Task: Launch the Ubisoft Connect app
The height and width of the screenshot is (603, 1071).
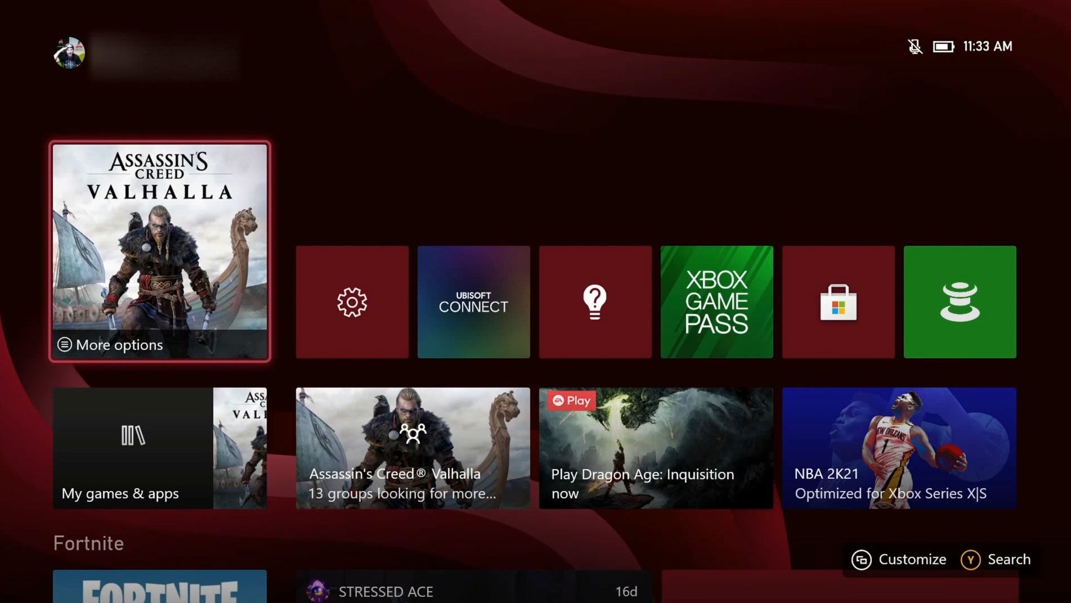Action: (473, 301)
